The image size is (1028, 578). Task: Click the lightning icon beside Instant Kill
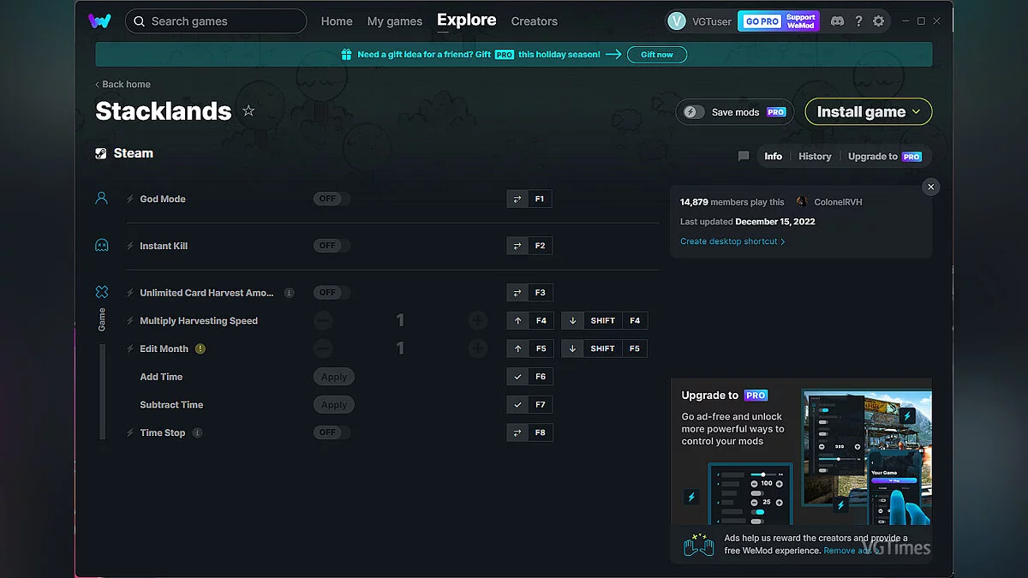click(130, 246)
